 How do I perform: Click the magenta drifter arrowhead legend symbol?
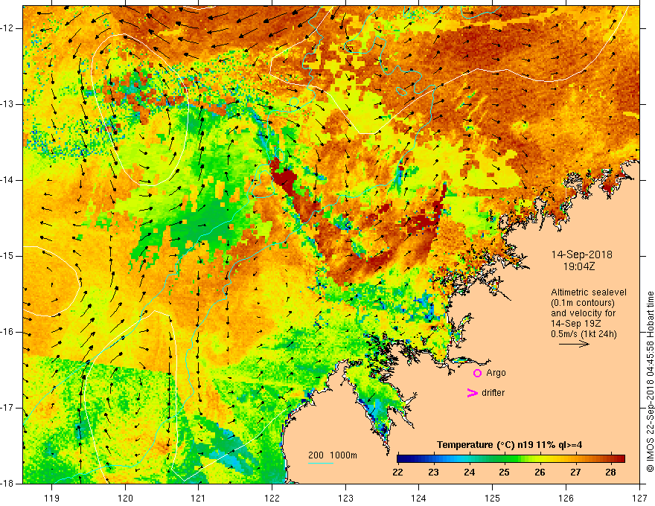tap(472, 393)
